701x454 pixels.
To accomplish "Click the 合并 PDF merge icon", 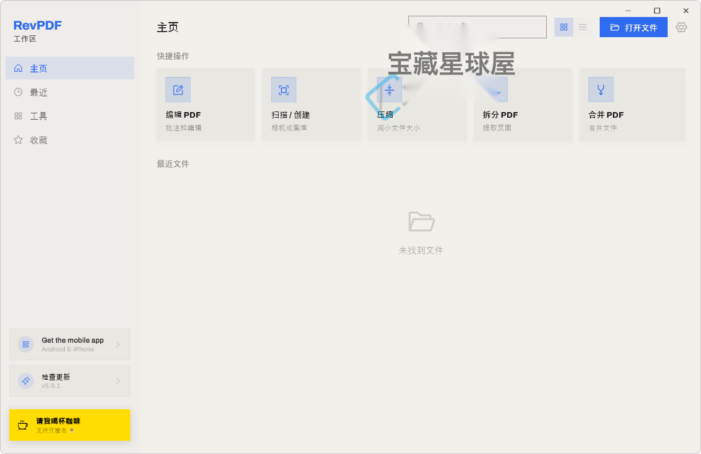I will pyautogui.click(x=601, y=90).
